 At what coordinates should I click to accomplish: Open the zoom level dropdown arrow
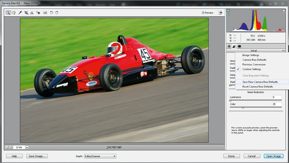pos(27,147)
